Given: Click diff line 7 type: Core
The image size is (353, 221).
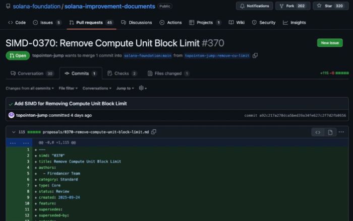Looking at the screenshot, I should tap(49, 185).
